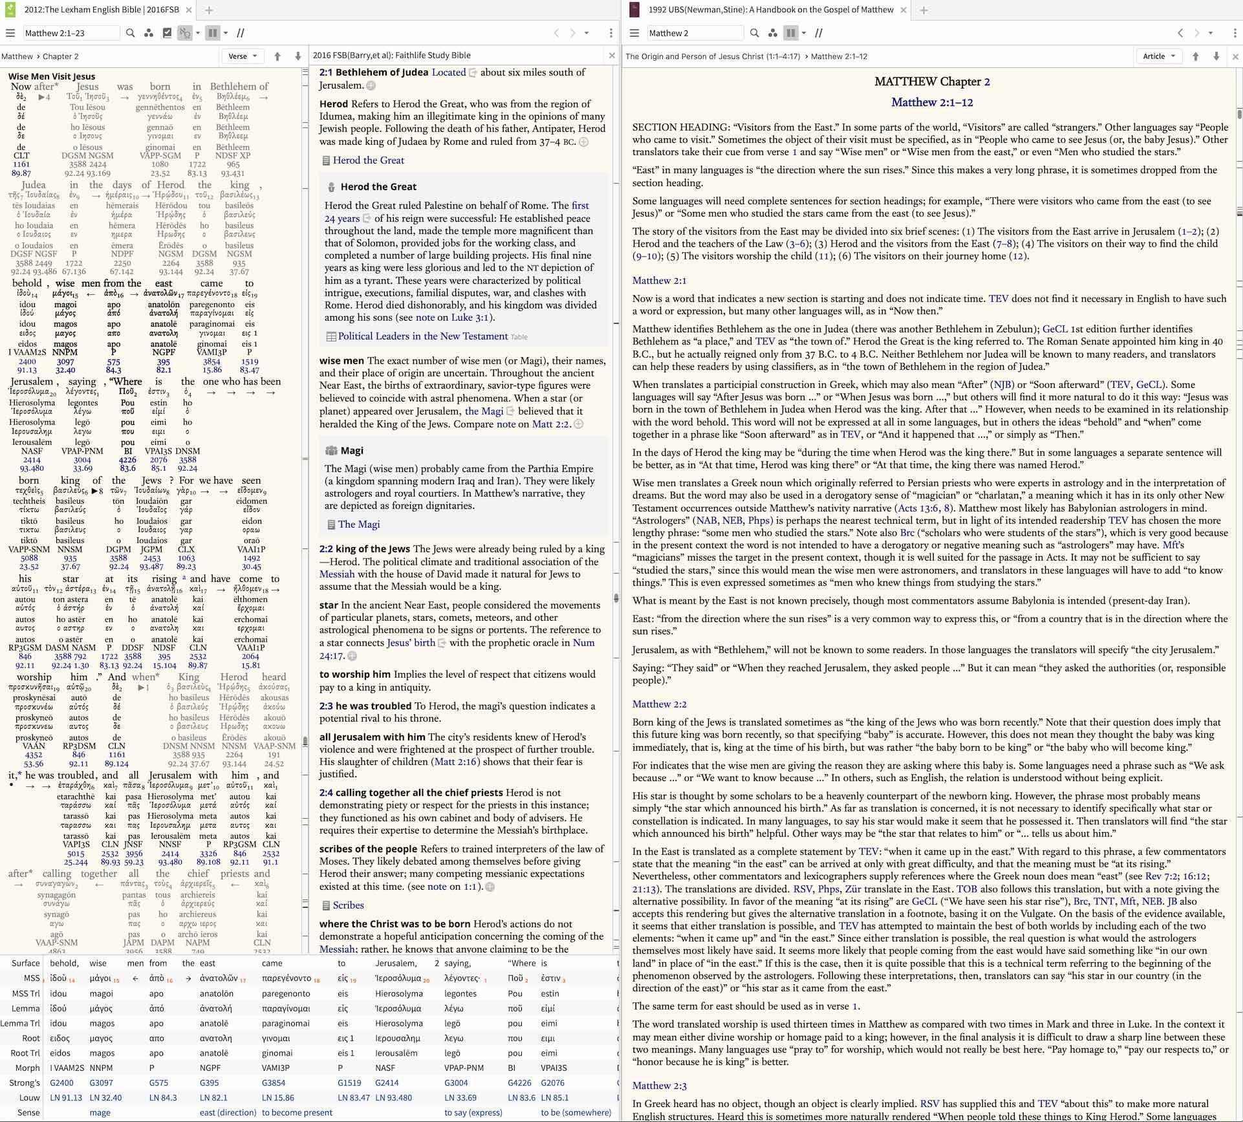Screen dimensions: 1243x1122
Task: Open parallel resources in the Handbook panel
Action: [x=819, y=33]
